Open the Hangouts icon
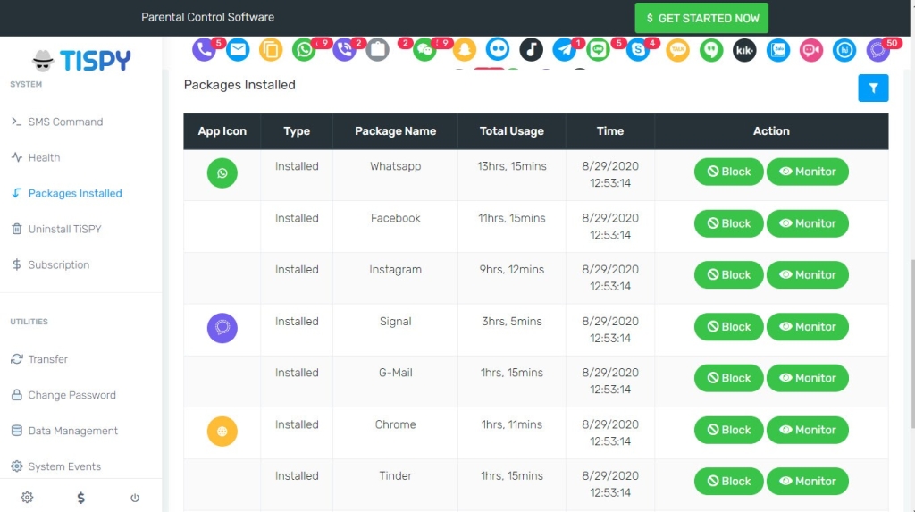 click(x=711, y=50)
